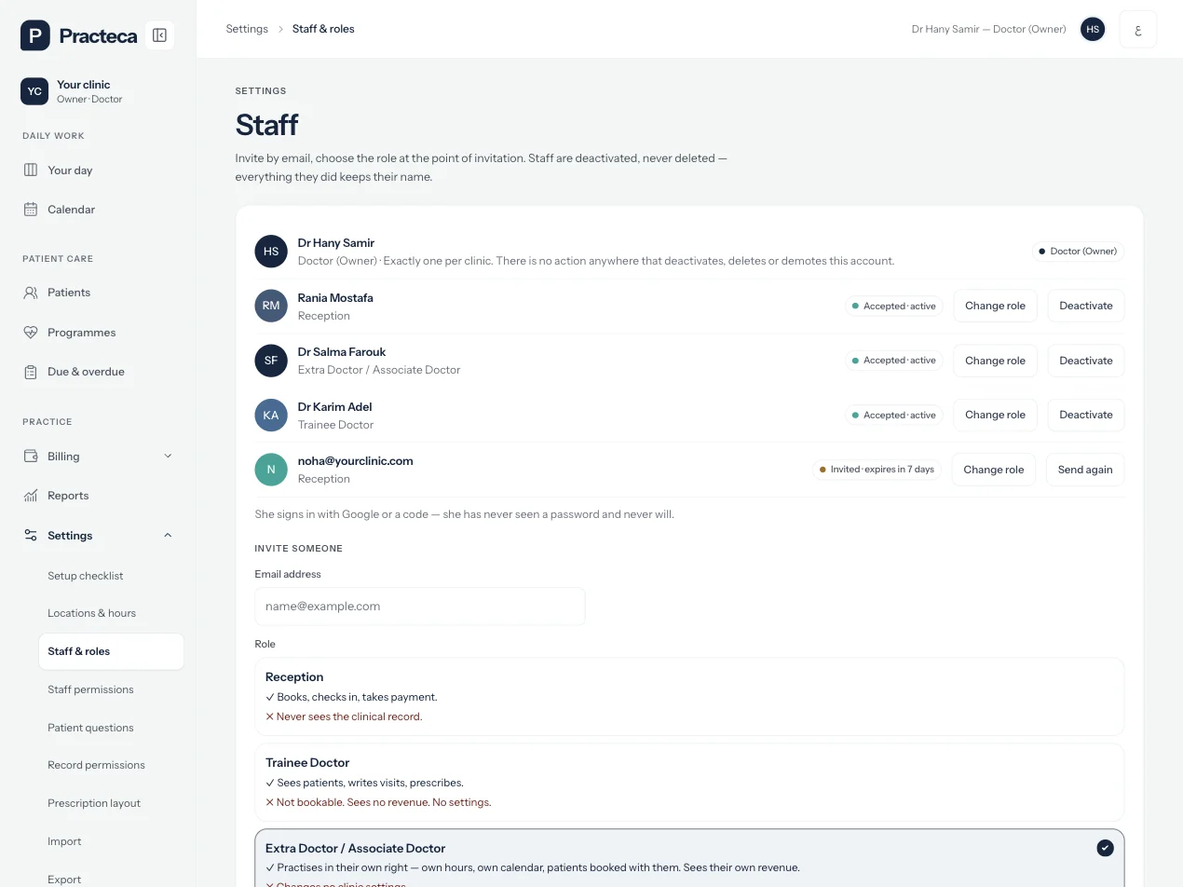Viewport: 1183px width, 887px height.
Task: Collapse the Settings submenu chevron
Action: point(168,536)
